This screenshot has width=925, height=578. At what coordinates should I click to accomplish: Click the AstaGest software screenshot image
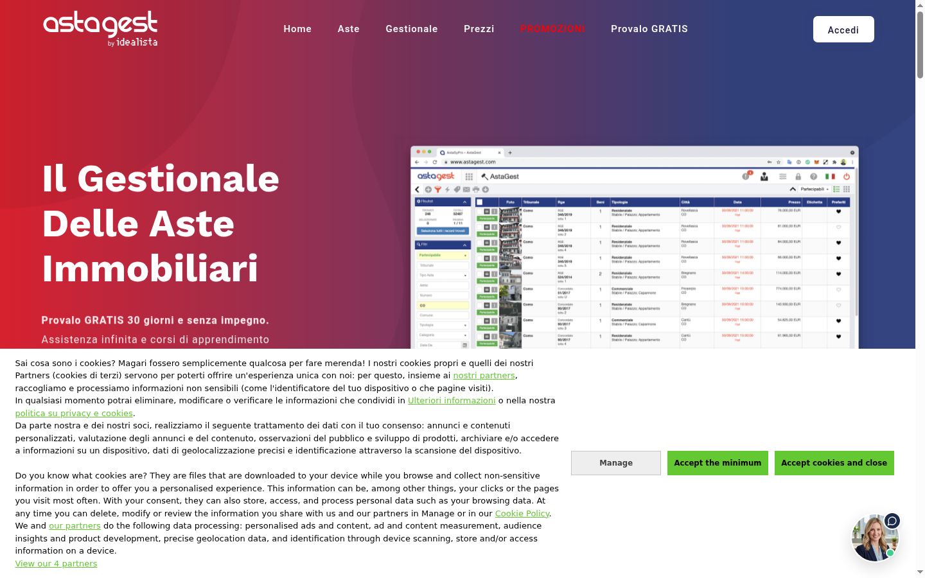tap(635, 248)
